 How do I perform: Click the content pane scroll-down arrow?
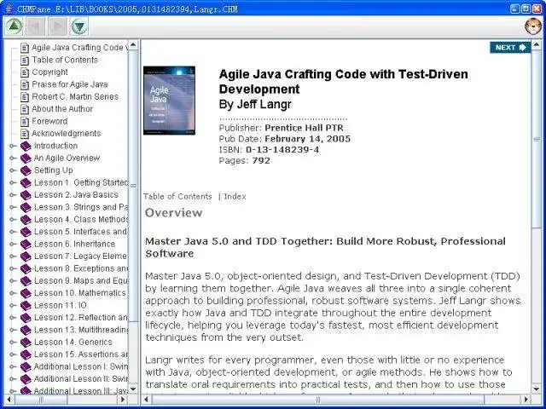point(537,389)
